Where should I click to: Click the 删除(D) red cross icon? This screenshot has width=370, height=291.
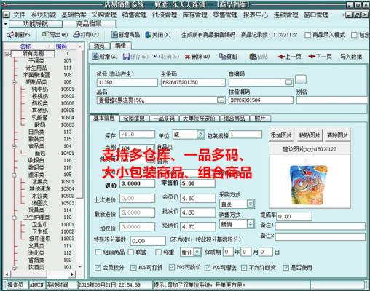[x=187, y=57]
